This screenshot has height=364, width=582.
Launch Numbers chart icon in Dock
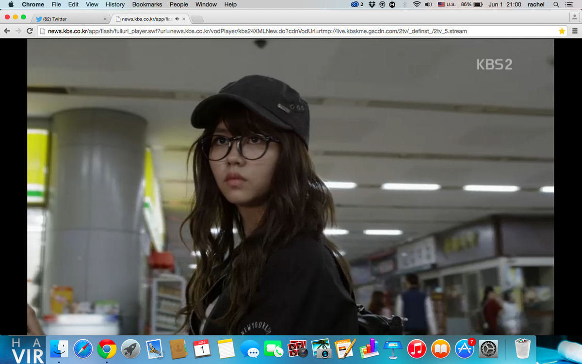369,348
